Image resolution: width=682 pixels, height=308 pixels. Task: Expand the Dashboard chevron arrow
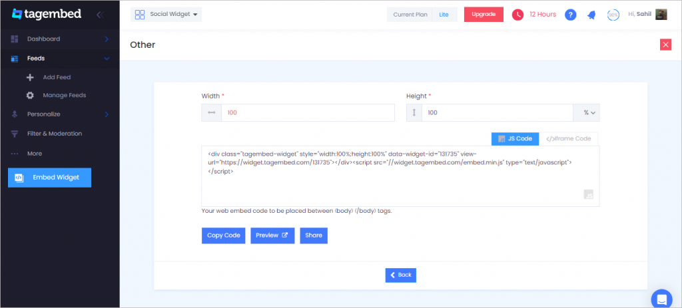point(107,39)
